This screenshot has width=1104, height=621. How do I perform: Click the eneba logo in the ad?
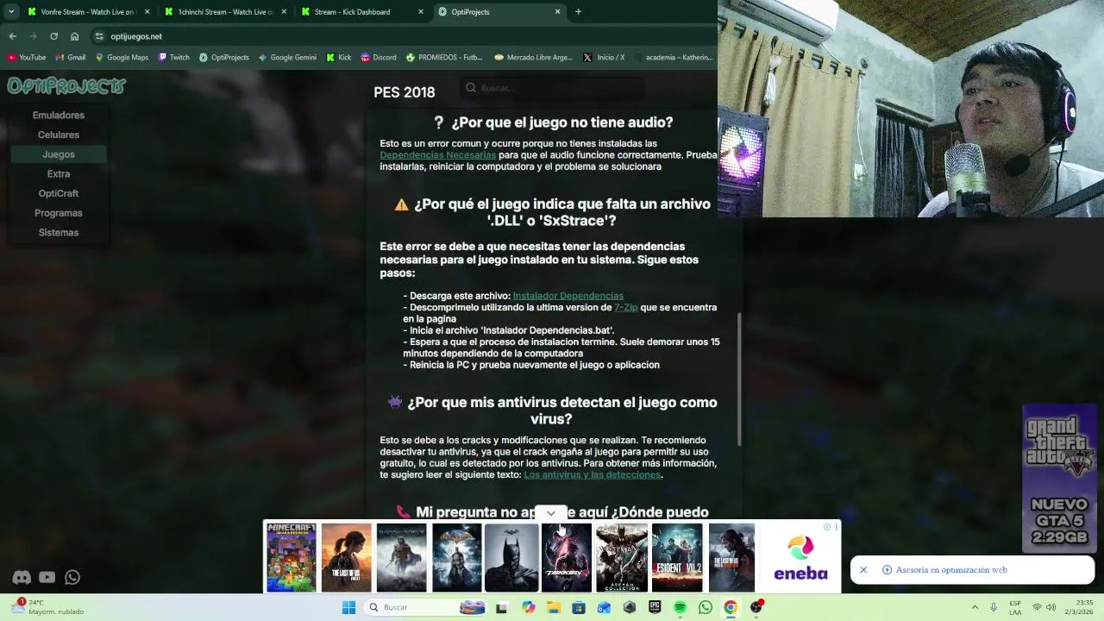[800, 558]
